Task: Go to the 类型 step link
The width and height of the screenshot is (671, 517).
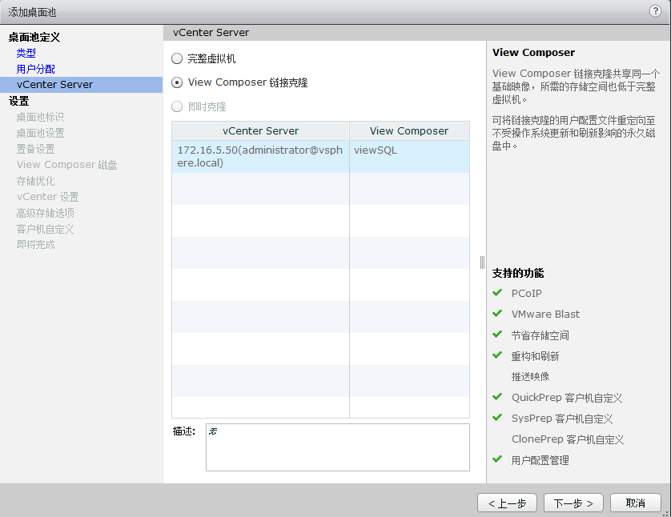Action: click(26, 53)
